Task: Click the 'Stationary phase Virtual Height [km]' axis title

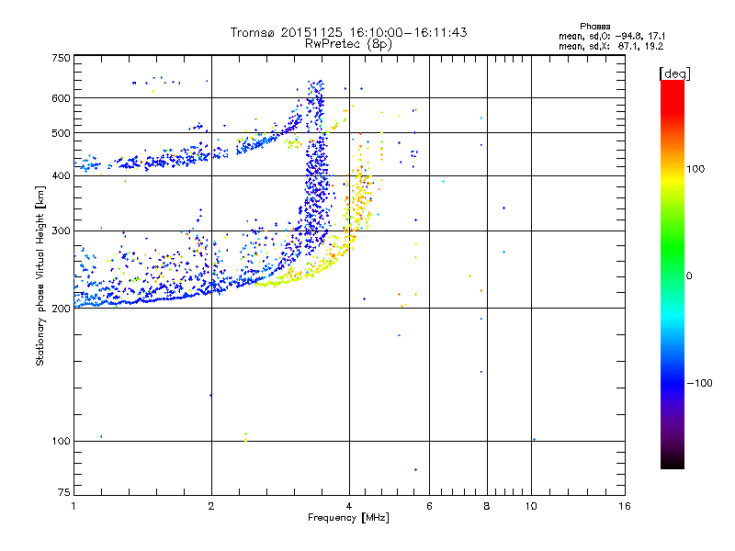Action: coord(40,275)
